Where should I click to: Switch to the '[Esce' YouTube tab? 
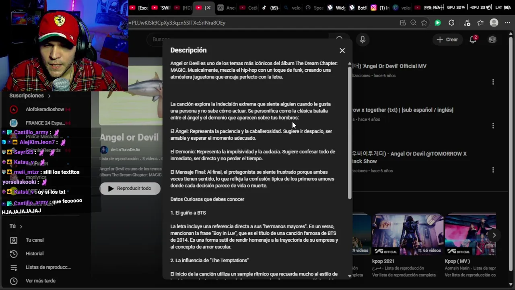(139, 8)
